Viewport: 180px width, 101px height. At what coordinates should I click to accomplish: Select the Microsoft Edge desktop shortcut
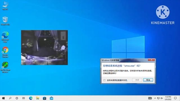[x=5, y=37]
